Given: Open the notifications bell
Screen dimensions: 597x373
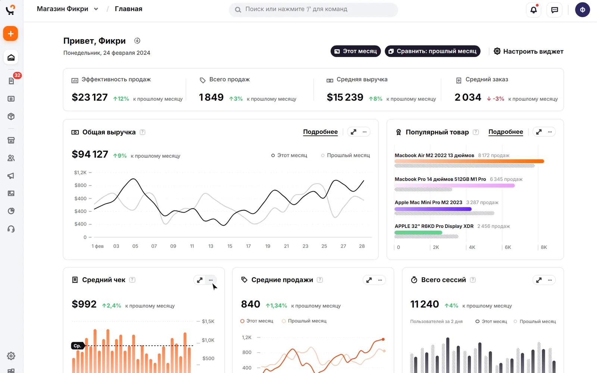Looking at the screenshot, I should 534,10.
